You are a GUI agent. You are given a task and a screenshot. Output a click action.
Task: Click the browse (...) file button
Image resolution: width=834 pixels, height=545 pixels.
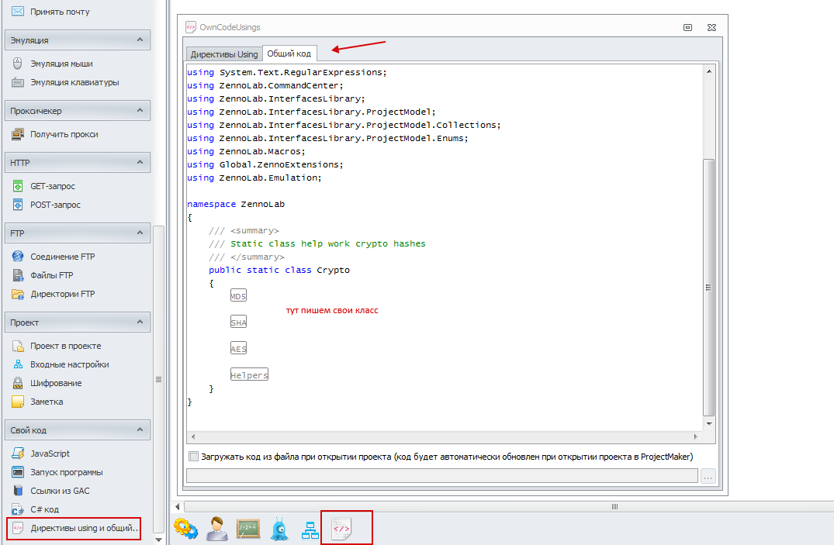(708, 477)
